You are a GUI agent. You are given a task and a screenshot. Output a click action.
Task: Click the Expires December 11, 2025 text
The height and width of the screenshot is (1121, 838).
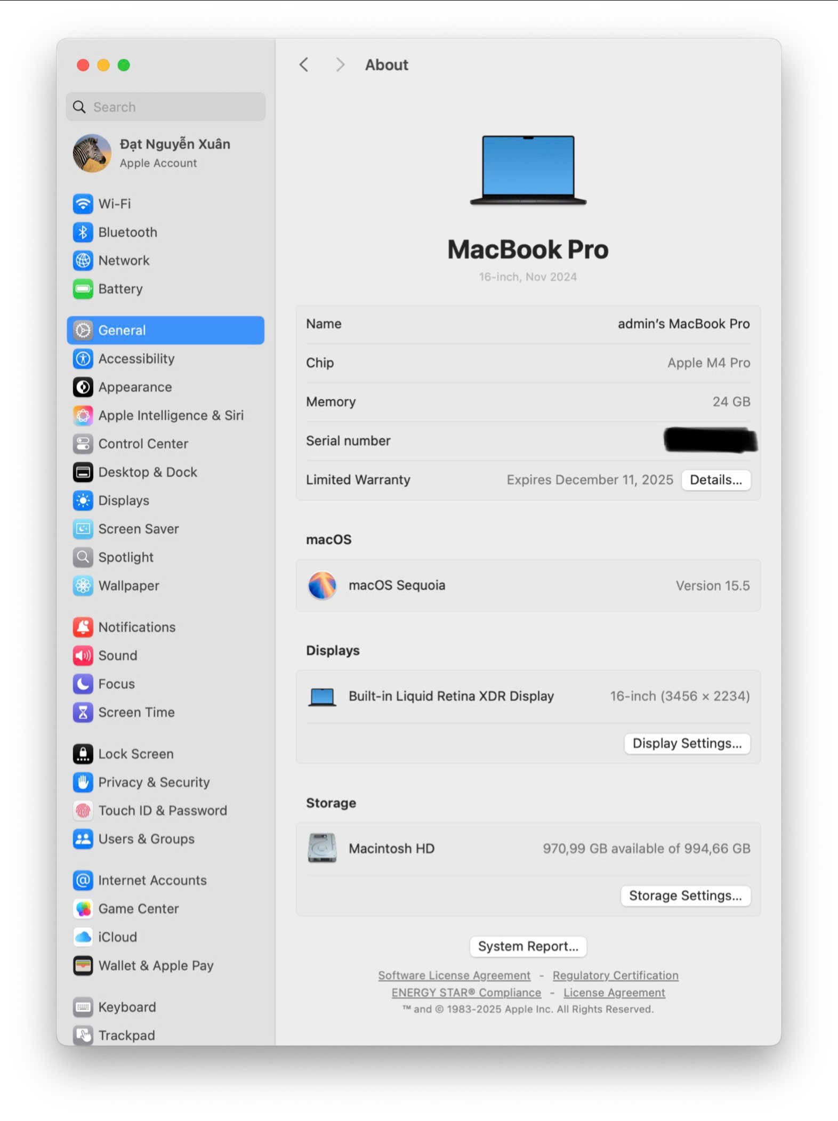point(590,480)
